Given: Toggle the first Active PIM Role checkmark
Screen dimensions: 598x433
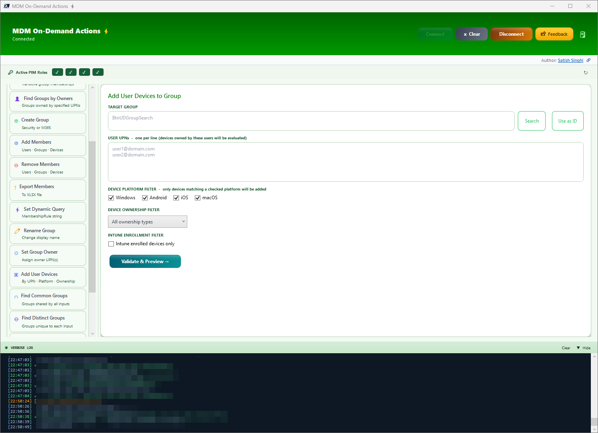Looking at the screenshot, I should (57, 72).
